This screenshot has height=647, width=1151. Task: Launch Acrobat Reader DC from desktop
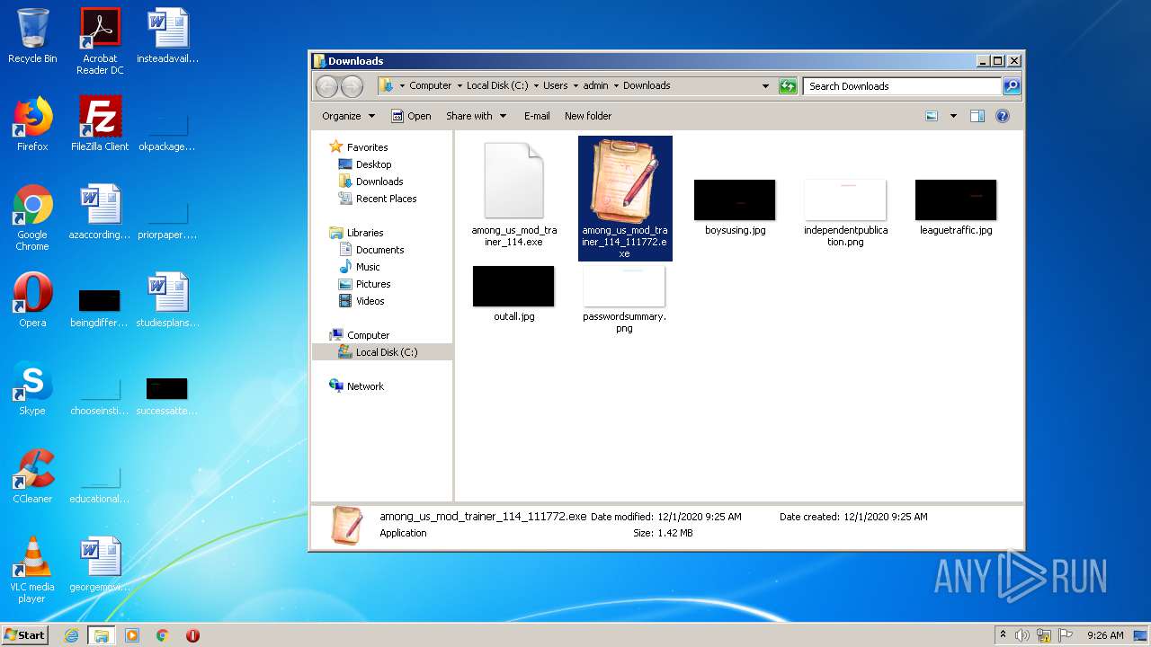click(100, 40)
